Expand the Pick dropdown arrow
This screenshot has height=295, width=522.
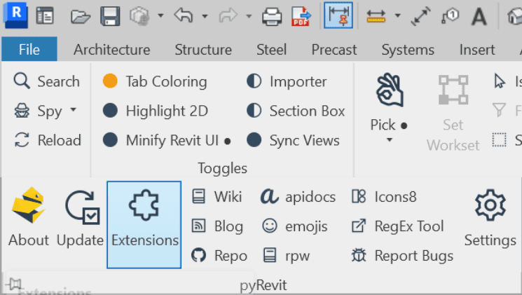click(x=389, y=140)
